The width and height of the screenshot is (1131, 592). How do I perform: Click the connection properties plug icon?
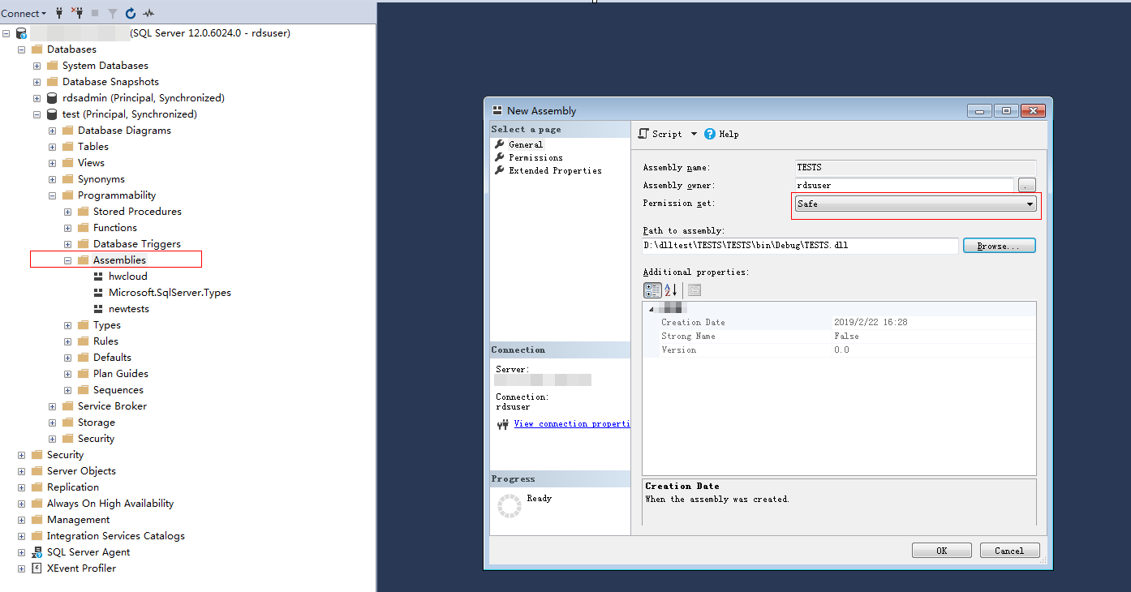coord(502,424)
